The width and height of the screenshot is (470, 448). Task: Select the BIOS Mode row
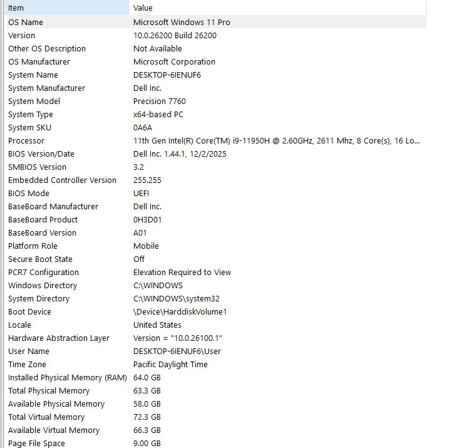[217, 194]
